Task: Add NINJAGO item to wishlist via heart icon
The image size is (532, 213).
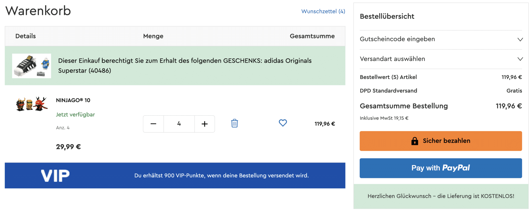Action: coord(283,123)
